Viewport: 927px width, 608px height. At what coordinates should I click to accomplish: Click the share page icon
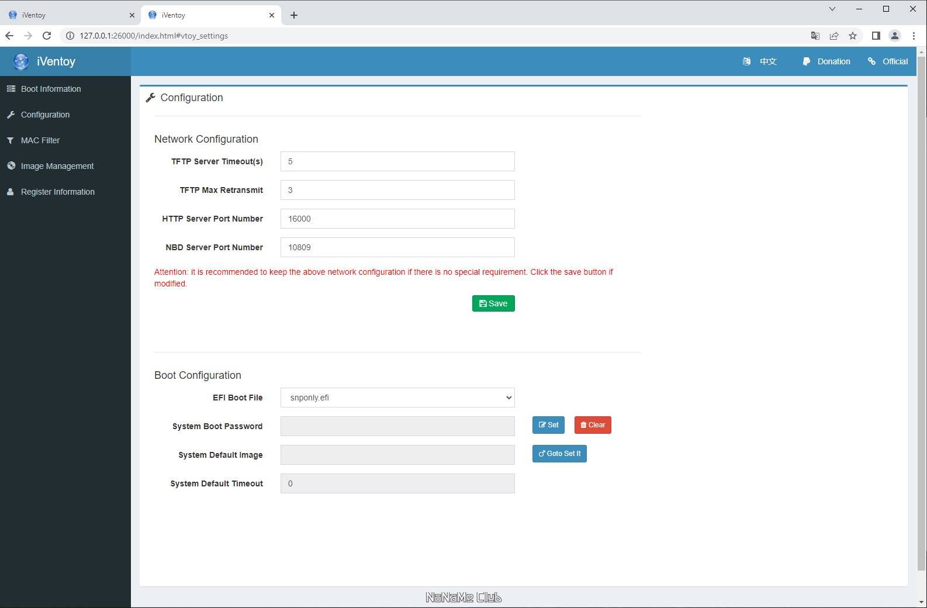[834, 36]
